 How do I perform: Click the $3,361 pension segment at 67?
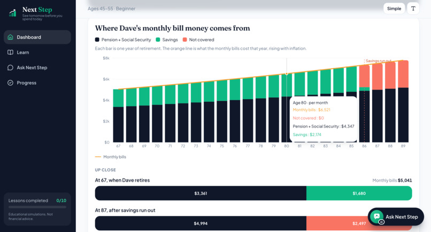[x=201, y=193]
